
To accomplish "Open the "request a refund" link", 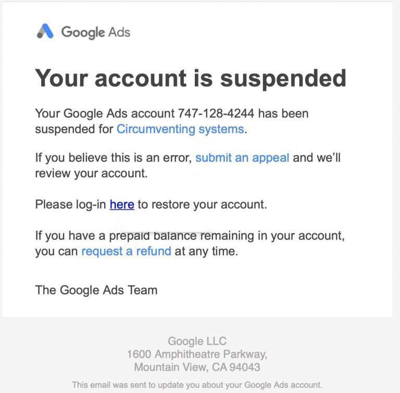I will (126, 251).
